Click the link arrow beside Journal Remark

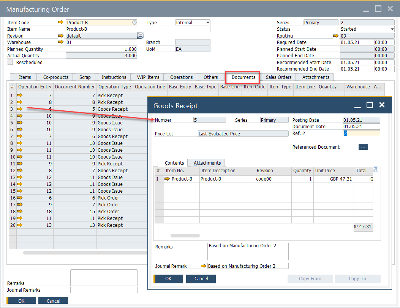coord(204,266)
